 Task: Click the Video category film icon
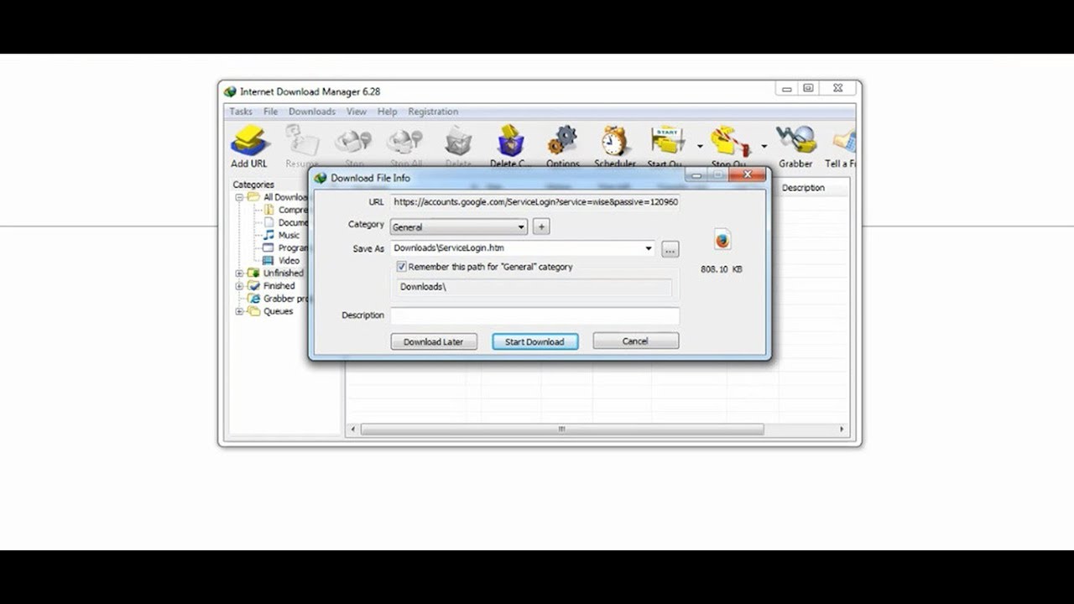268,260
